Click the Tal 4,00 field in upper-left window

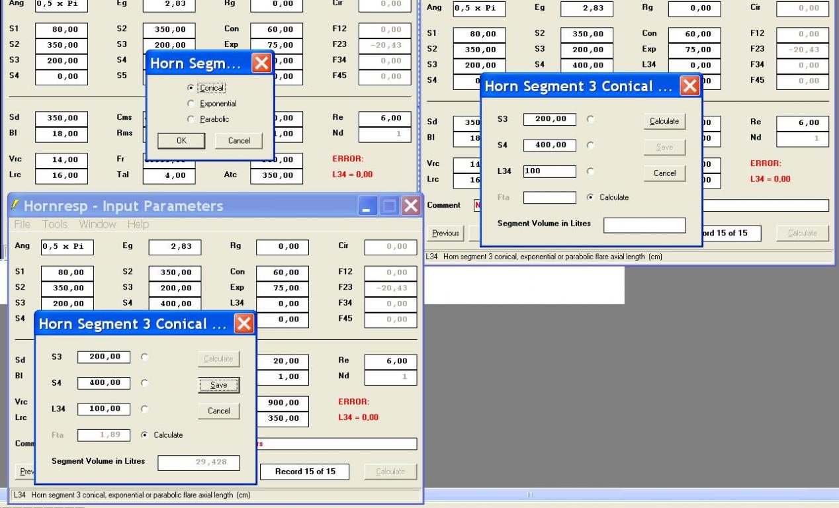(169, 175)
